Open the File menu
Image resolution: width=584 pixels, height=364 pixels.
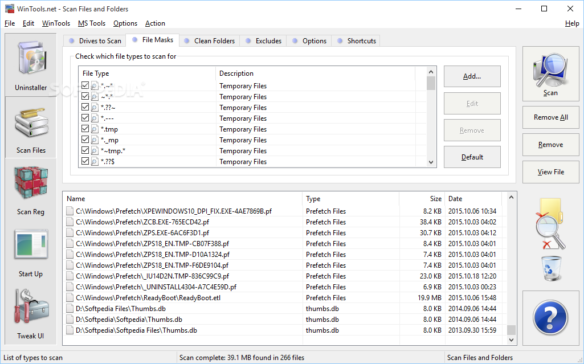(x=10, y=23)
